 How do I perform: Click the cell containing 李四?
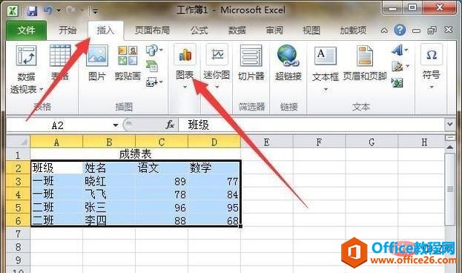(x=109, y=220)
